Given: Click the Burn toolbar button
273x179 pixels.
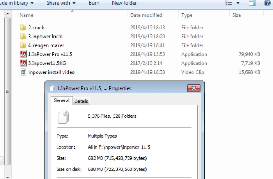Looking at the screenshot, I should click(94, 3).
